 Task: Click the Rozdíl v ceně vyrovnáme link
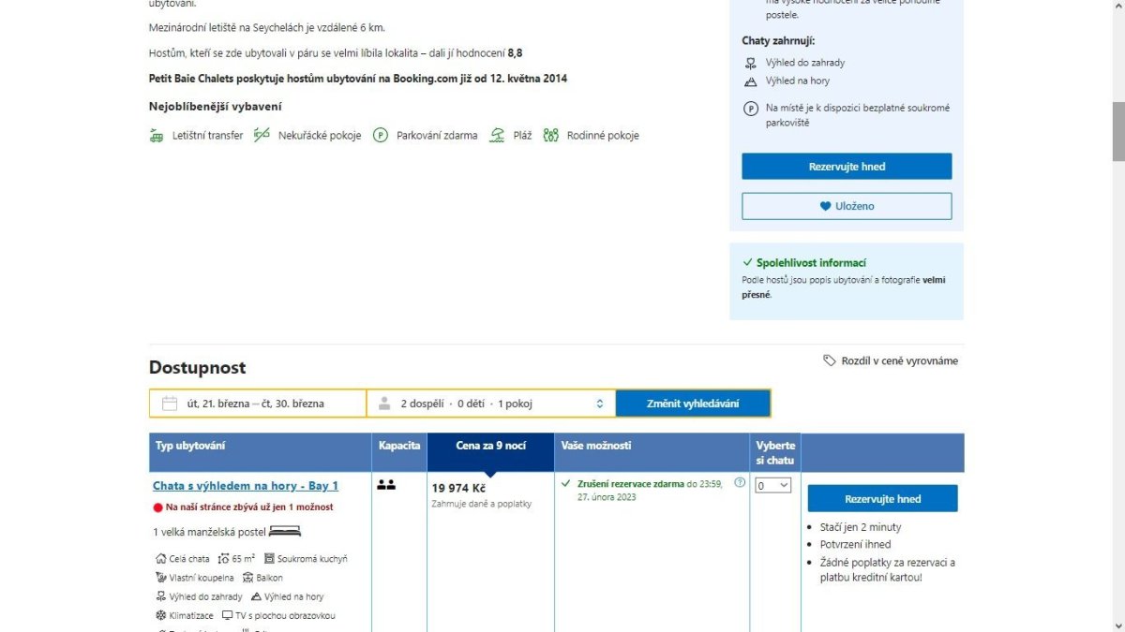click(x=899, y=360)
